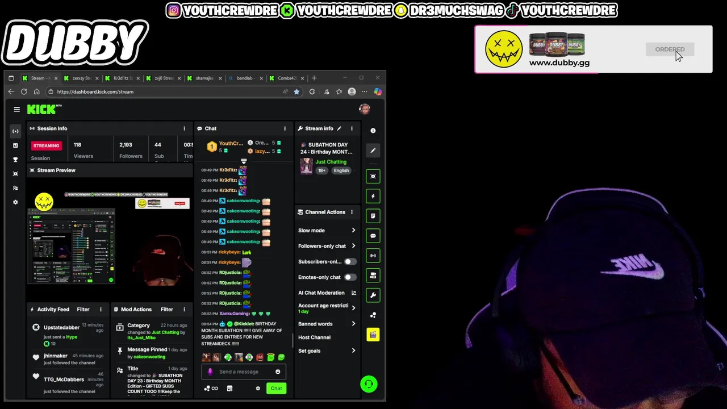Toggle Chat bubble widget icon in right bar
This screenshot has width=727, height=409.
coord(373,236)
